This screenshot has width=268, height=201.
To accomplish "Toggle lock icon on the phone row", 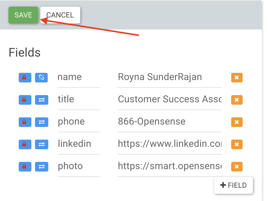I will point(25,122).
